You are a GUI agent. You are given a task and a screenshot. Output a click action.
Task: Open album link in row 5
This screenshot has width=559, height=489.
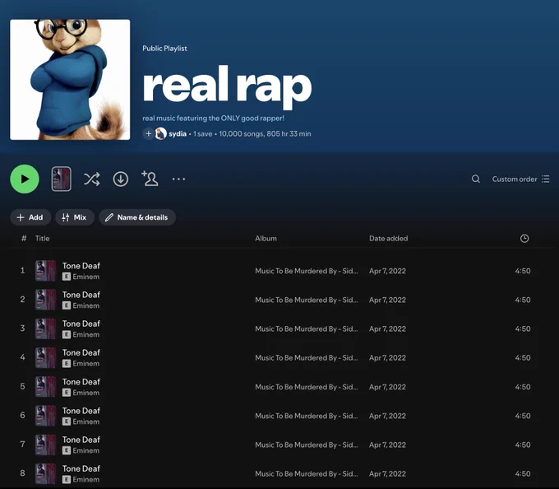click(307, 387)
